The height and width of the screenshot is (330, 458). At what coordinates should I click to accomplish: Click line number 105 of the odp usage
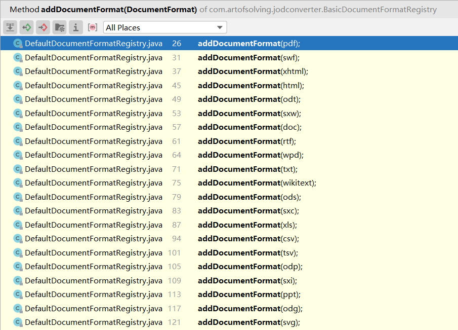(175, 267)
